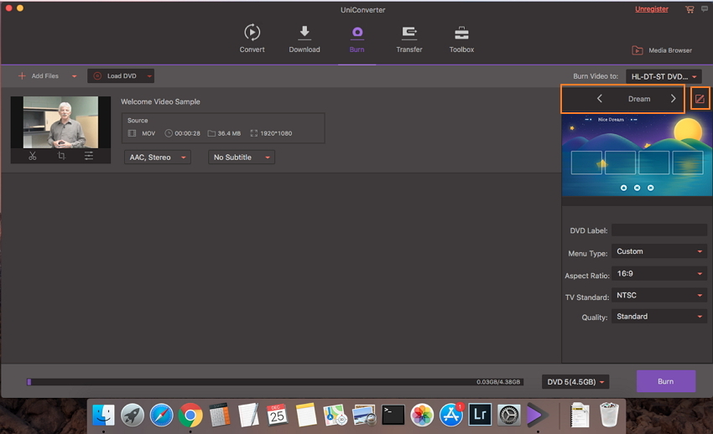Open the AAC, Stereo audio dropdown
Viewport: 713px width, 434px height.
point(158,157)
